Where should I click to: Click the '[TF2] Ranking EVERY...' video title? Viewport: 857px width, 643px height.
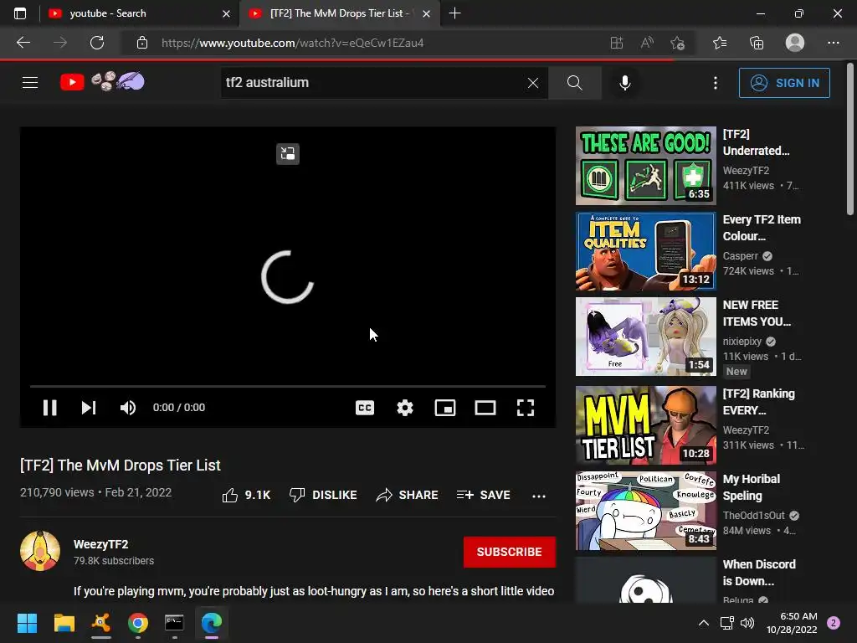click(x=758, y=402)
